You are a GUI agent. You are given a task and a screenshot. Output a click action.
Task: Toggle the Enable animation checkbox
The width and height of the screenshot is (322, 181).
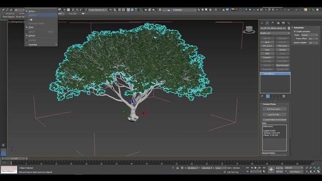pyautogui.click(x=295, y=31)
